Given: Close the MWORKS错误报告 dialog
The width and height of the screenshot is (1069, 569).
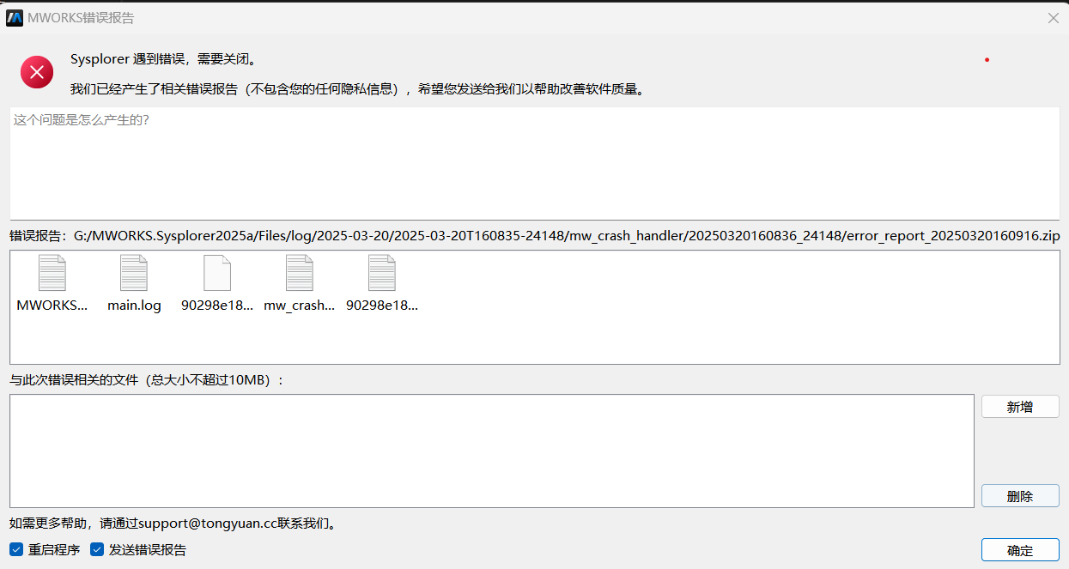Looking at the screenshot, I should [x=1054, y=18].
